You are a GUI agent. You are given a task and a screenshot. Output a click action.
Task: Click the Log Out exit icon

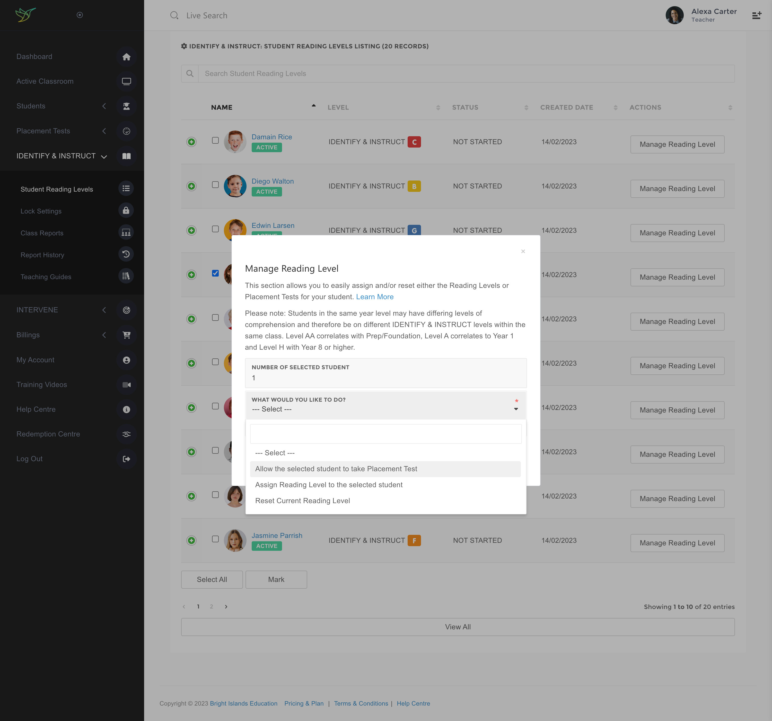point(126,459)
